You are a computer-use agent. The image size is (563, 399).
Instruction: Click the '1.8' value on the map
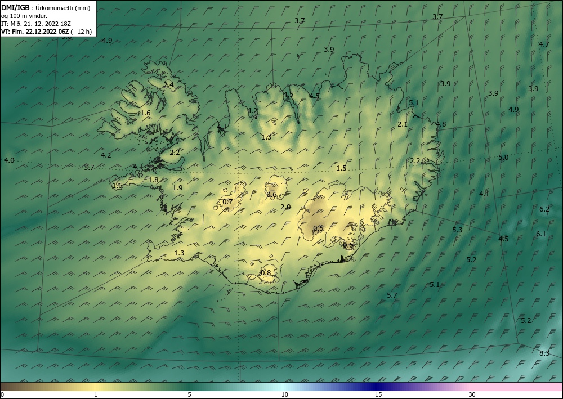coord(153,180)
